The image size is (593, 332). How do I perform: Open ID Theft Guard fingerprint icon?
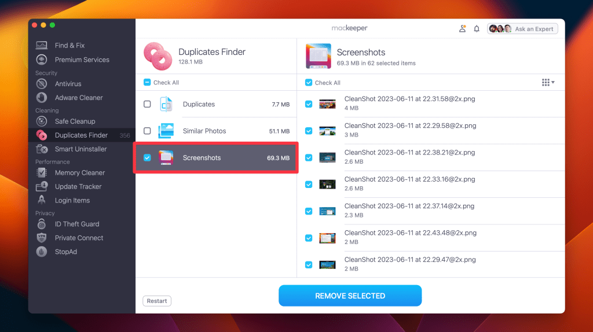42,224
